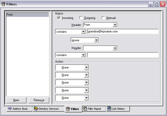
Task: Open the first Action None dropdown
Action: (x=86, y=67)
